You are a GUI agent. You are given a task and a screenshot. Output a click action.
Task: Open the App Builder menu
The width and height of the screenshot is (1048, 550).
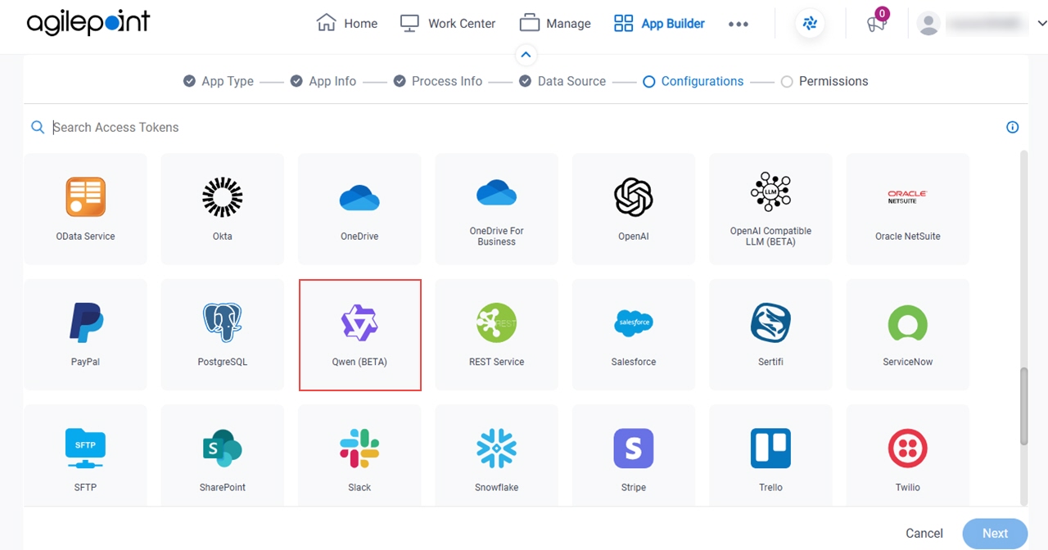[x=659, y=23]
